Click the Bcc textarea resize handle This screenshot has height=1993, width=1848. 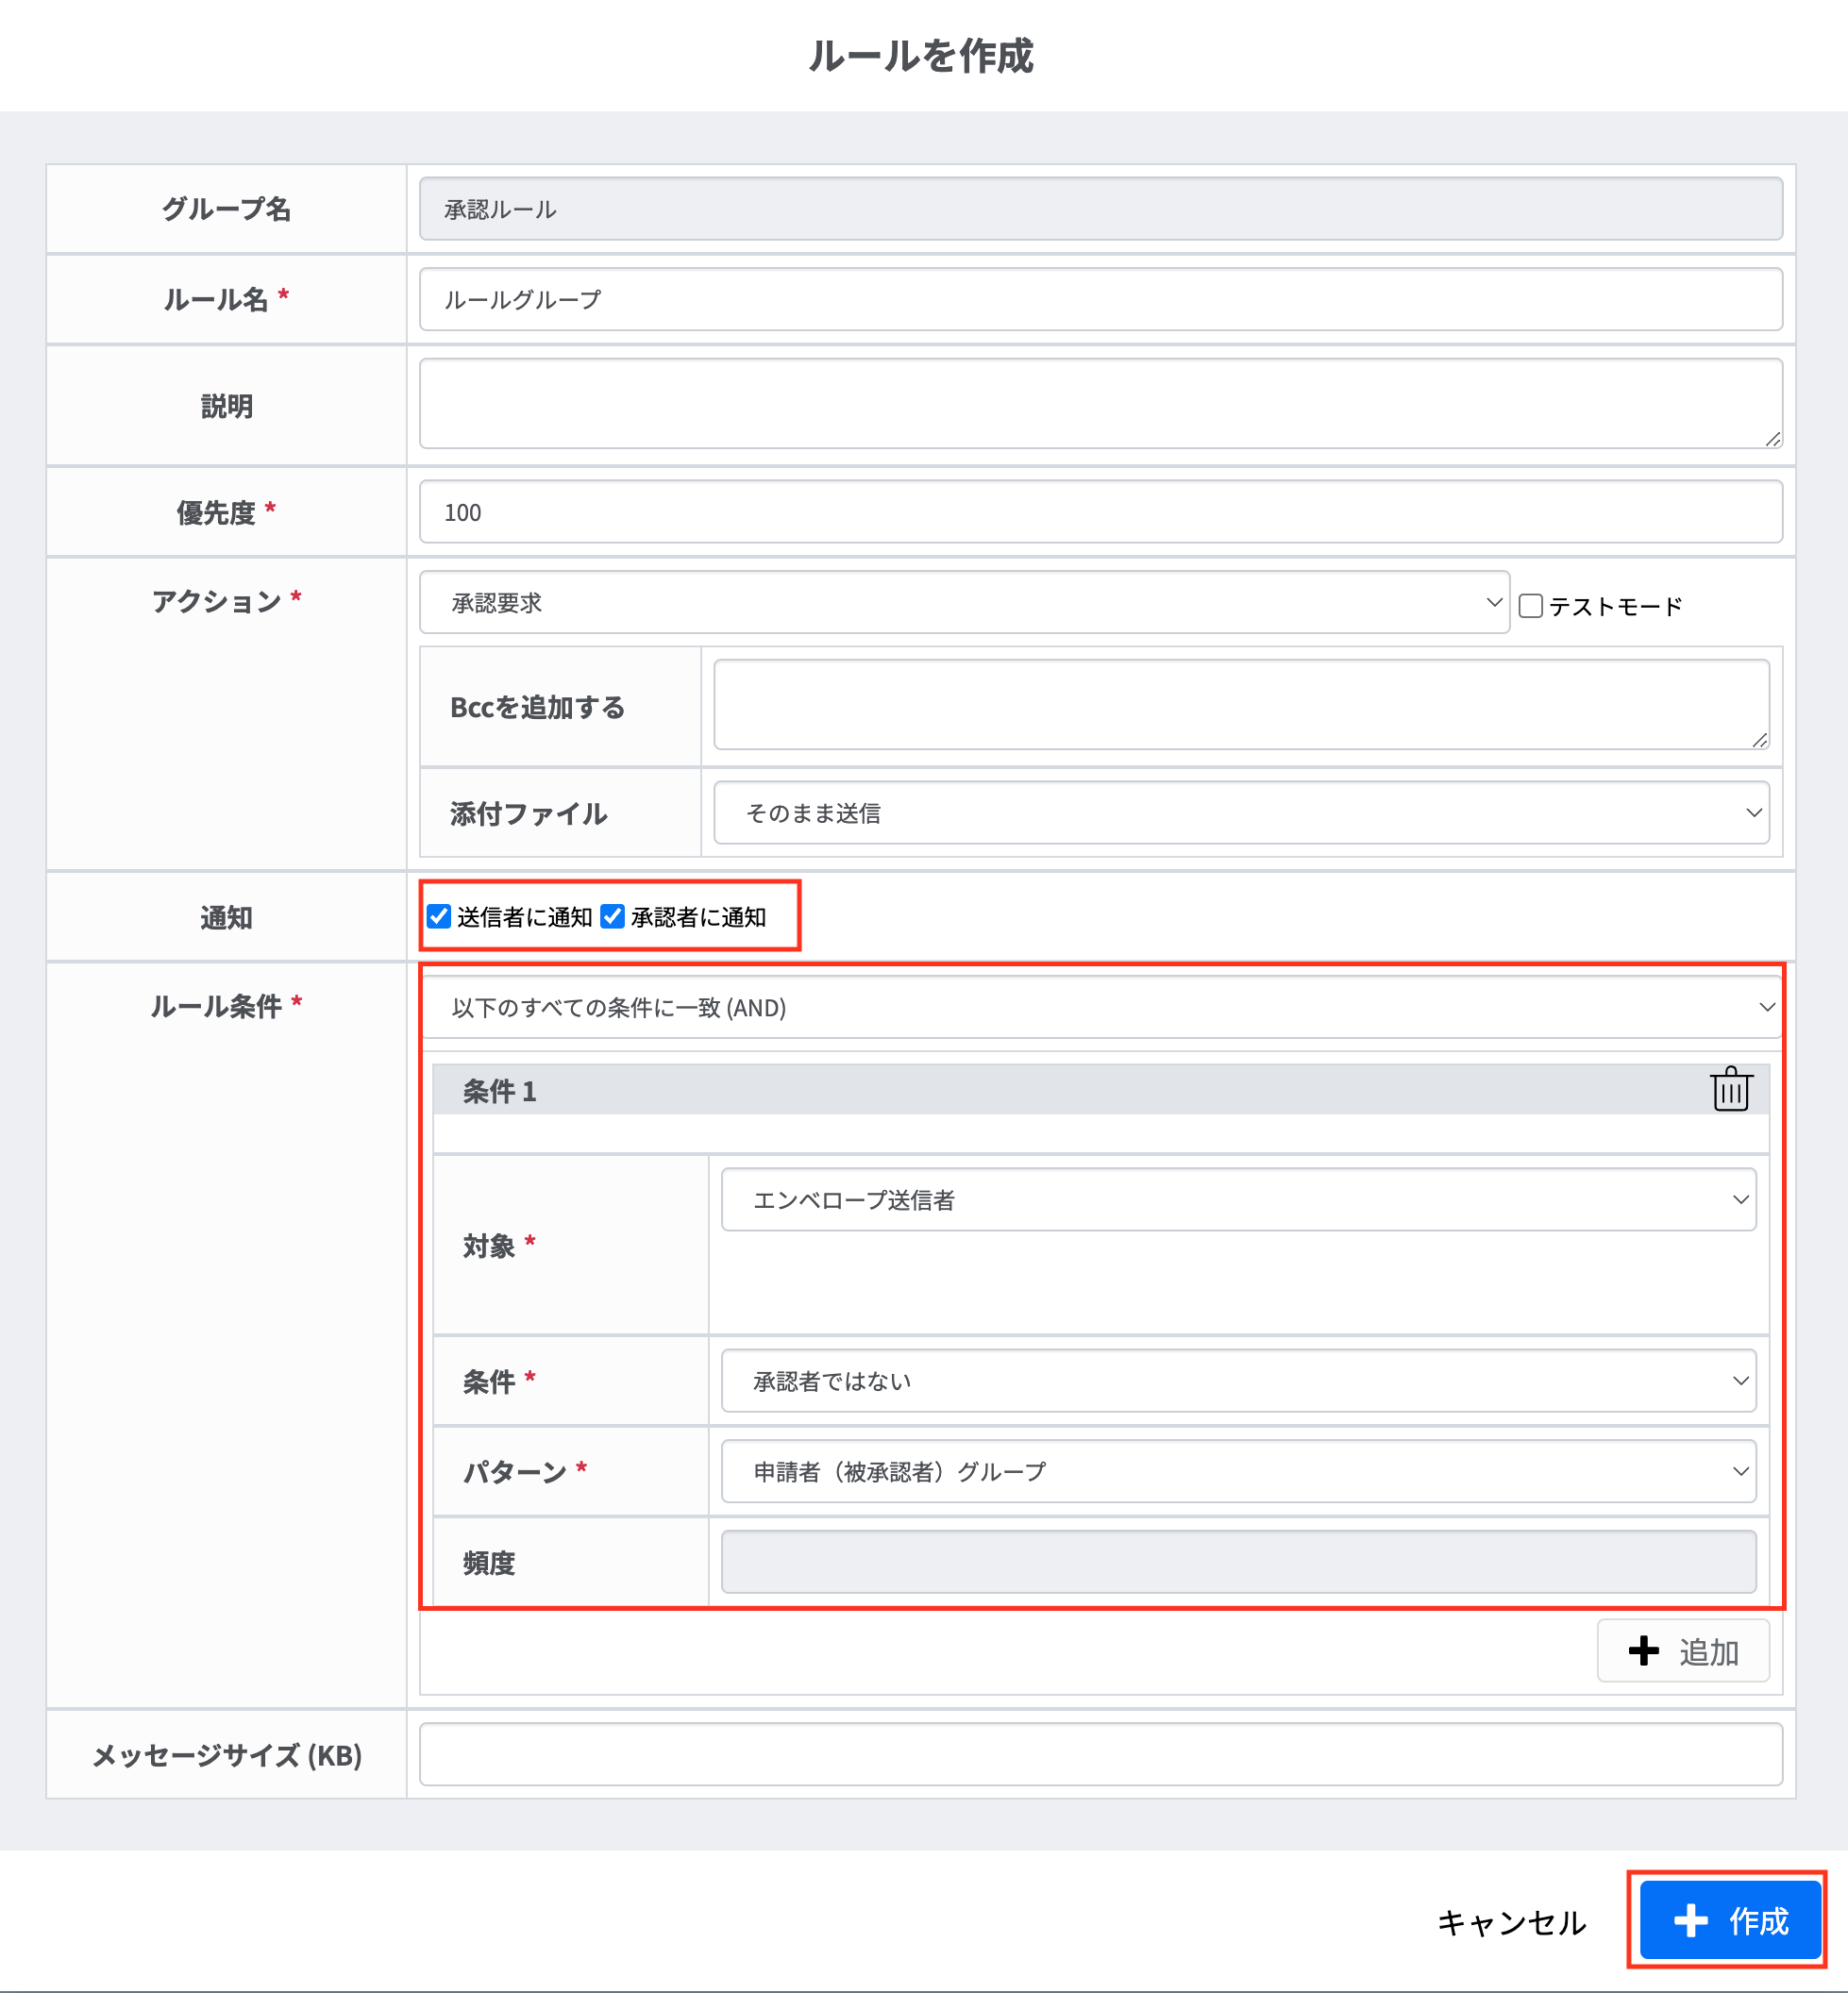pos(1759,739)
